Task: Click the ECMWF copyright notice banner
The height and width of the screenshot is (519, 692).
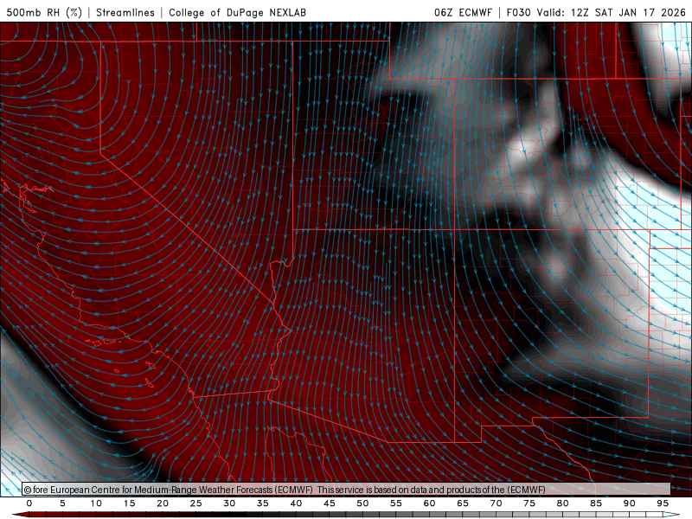Action: click(x=347, y=489)
